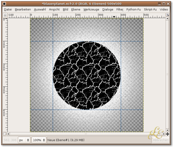Screen dimensions: 173x147
Task: Click the horizontal scrollbar track
Action: pos(86,134)
